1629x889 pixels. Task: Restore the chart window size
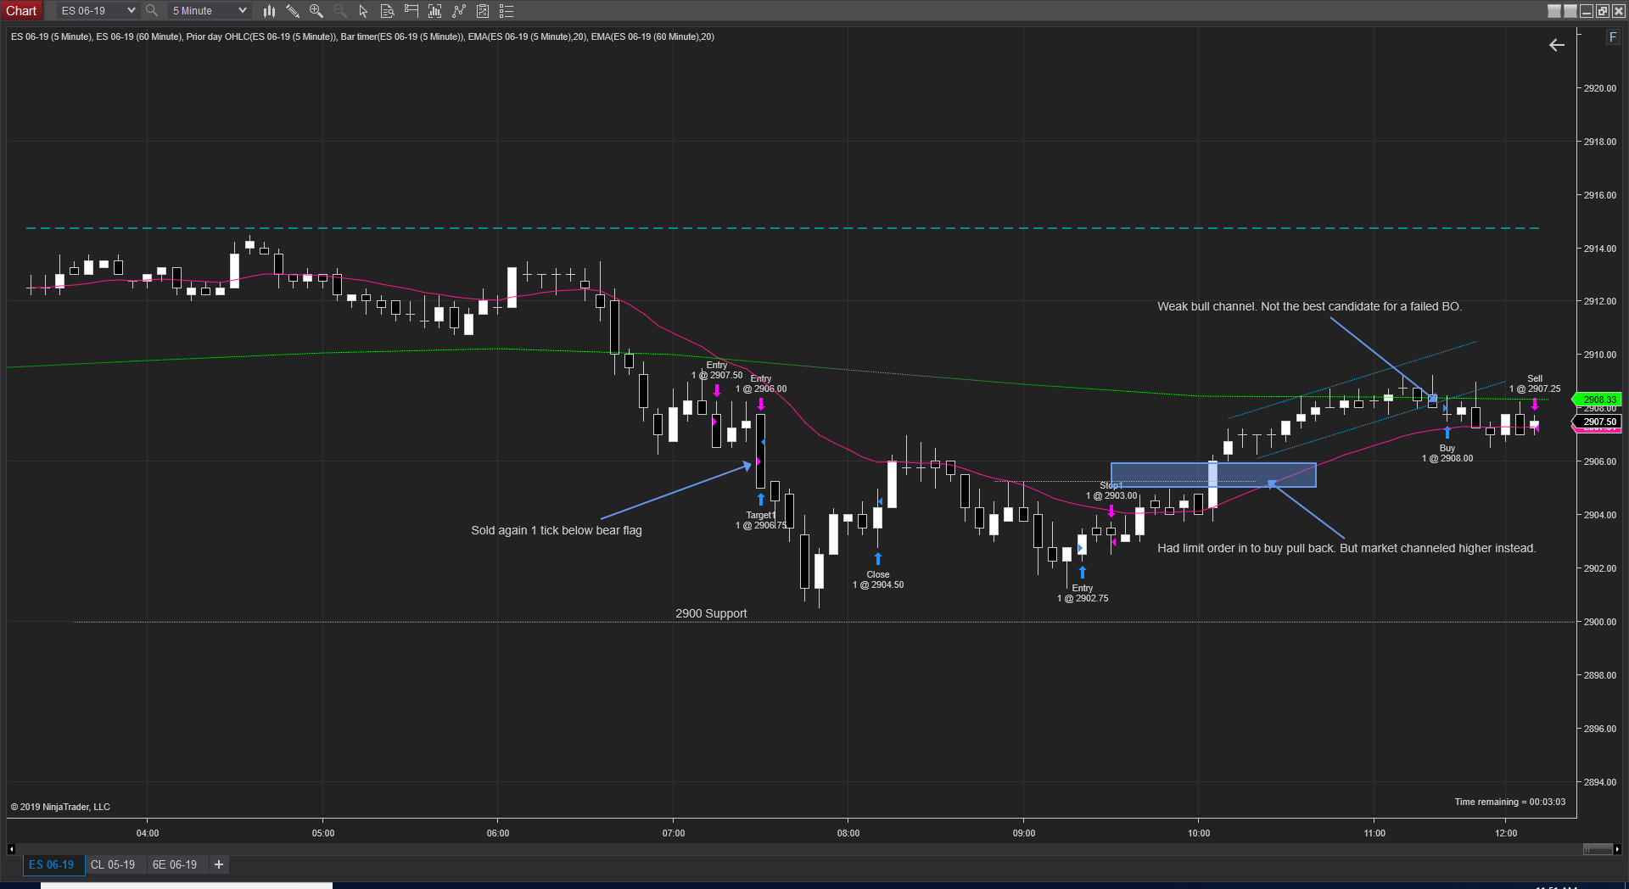(x=1603, y=11)
